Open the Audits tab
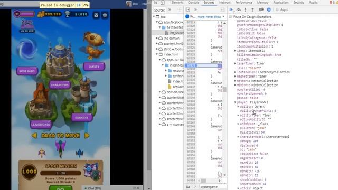Screen dimensions: 338x190 tap(313, 3)
